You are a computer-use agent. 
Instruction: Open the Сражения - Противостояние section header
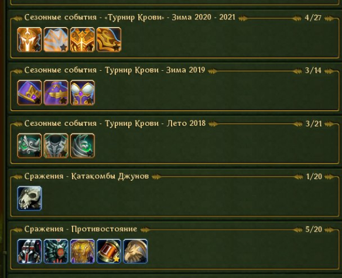81,229
